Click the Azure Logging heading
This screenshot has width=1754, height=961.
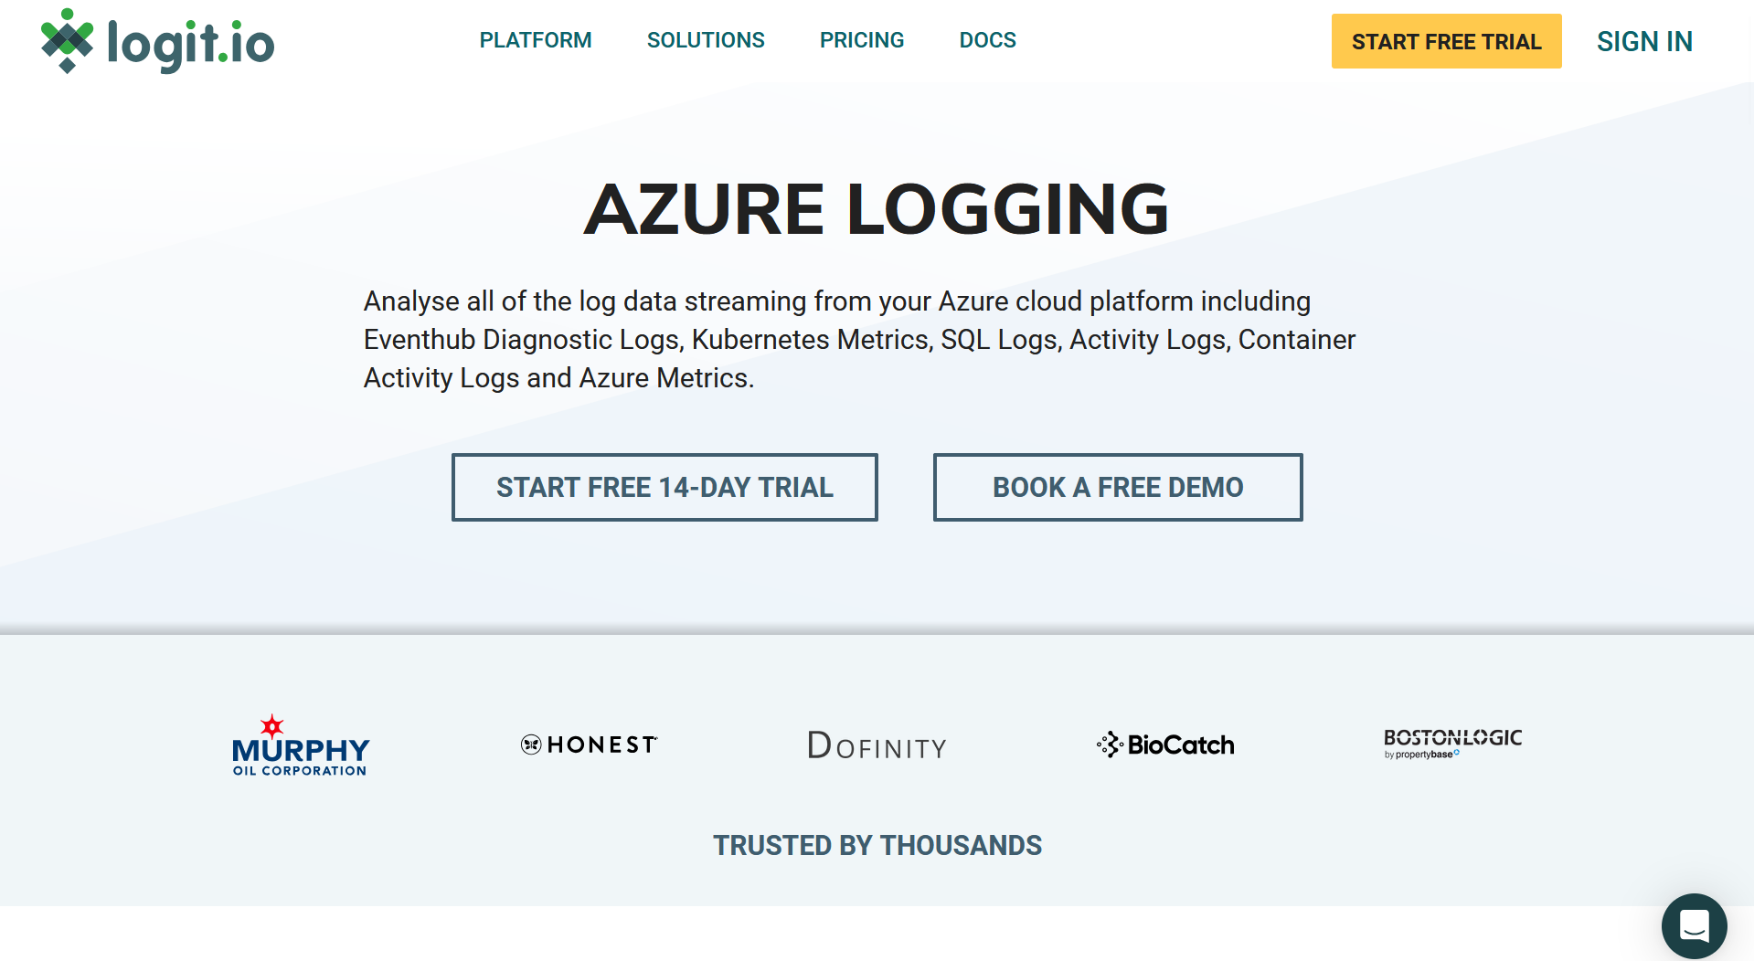click(x=877, y=209)
